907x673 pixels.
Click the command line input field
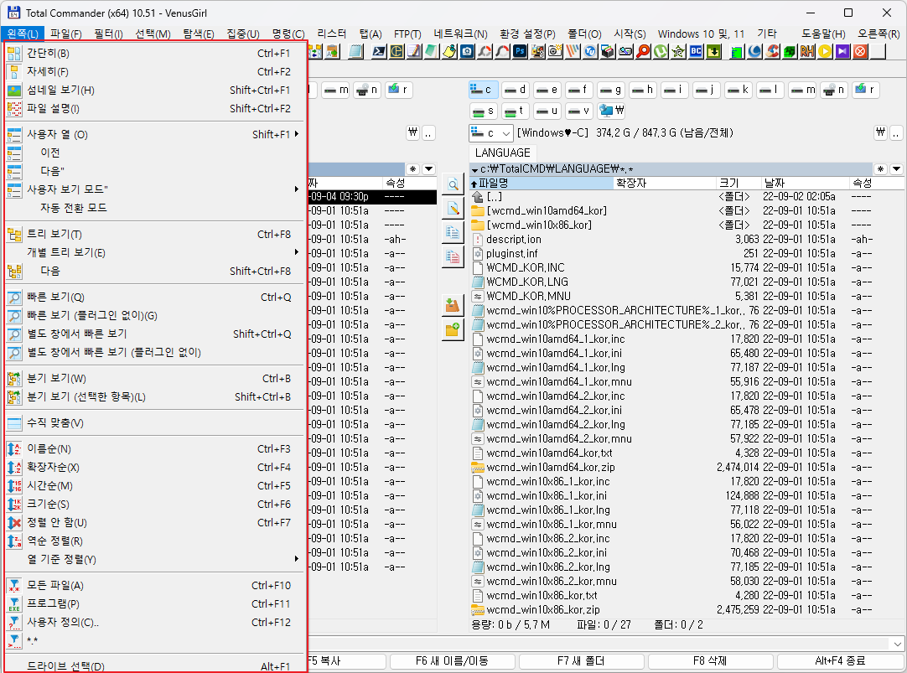599,644
